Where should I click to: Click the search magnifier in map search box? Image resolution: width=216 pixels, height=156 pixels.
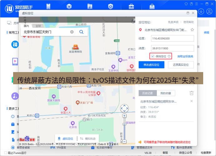[x=81, y=32]
